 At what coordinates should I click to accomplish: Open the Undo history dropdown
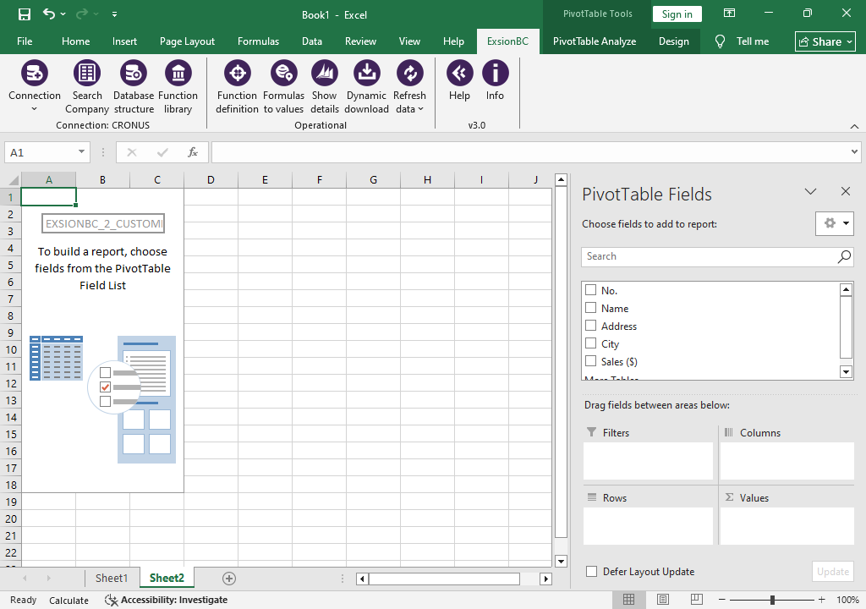[63, 14]
